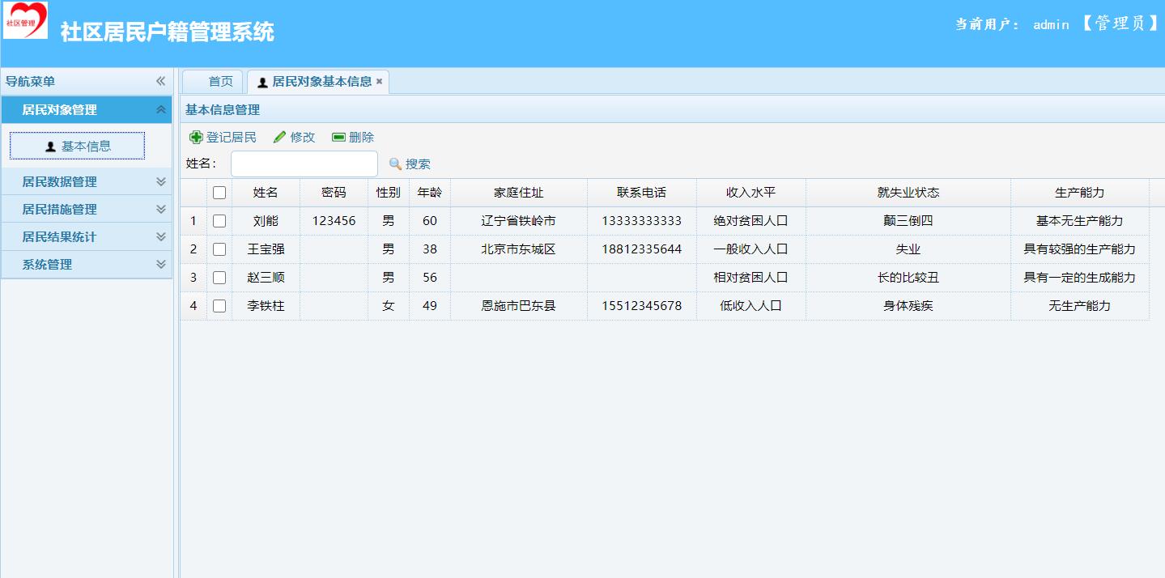Screen dimensions: 1165x578
Task: Switch to the 首页 tab
Action: pyautogui.click(x=212, y=81)
